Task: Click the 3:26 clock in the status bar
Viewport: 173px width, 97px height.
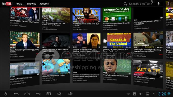Action: tap(162, 94)
